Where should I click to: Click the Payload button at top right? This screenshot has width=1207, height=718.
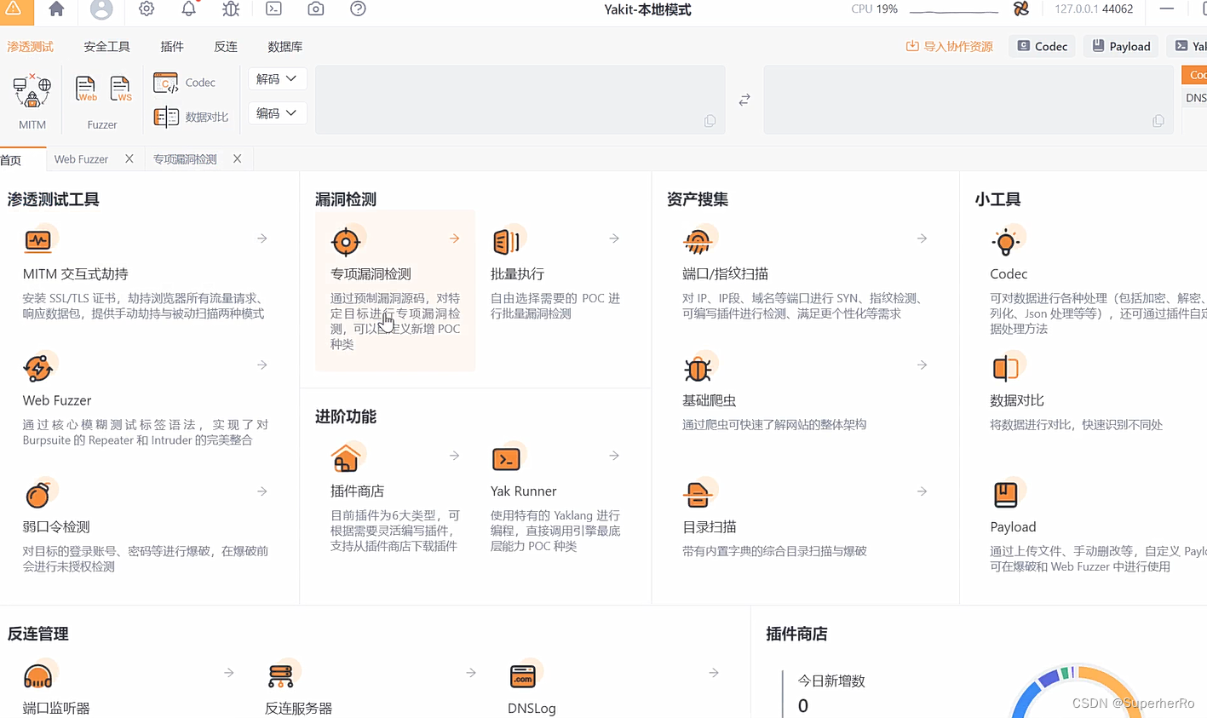click(1121, 46)
